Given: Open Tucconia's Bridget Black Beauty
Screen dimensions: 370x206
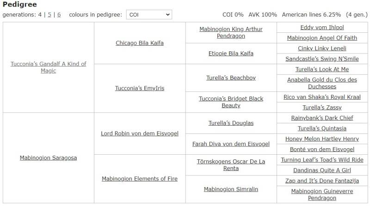Looking at the screenshot, I should click(231, 102).
